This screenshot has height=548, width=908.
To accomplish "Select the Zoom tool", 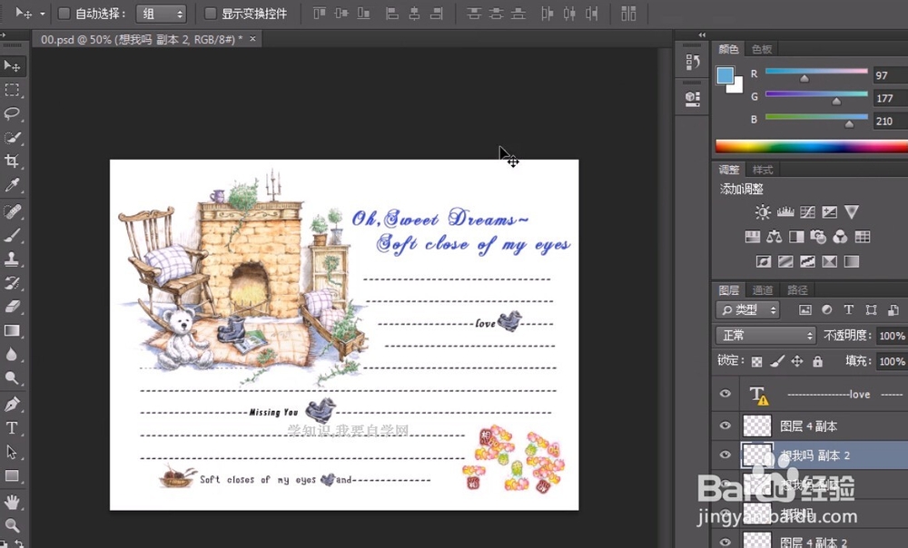I will (12, 525).
